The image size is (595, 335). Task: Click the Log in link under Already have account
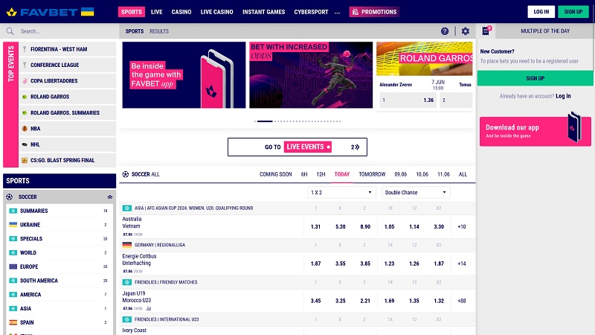[x=563, y=96]
